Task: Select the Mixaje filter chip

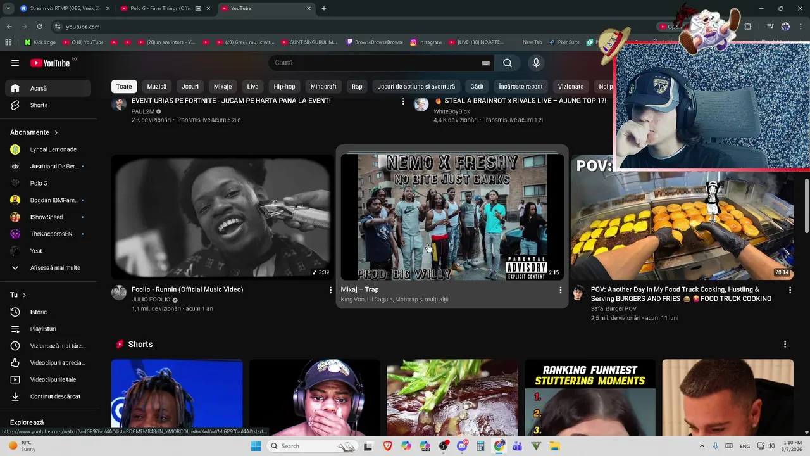Action: [x=223, y=87]
